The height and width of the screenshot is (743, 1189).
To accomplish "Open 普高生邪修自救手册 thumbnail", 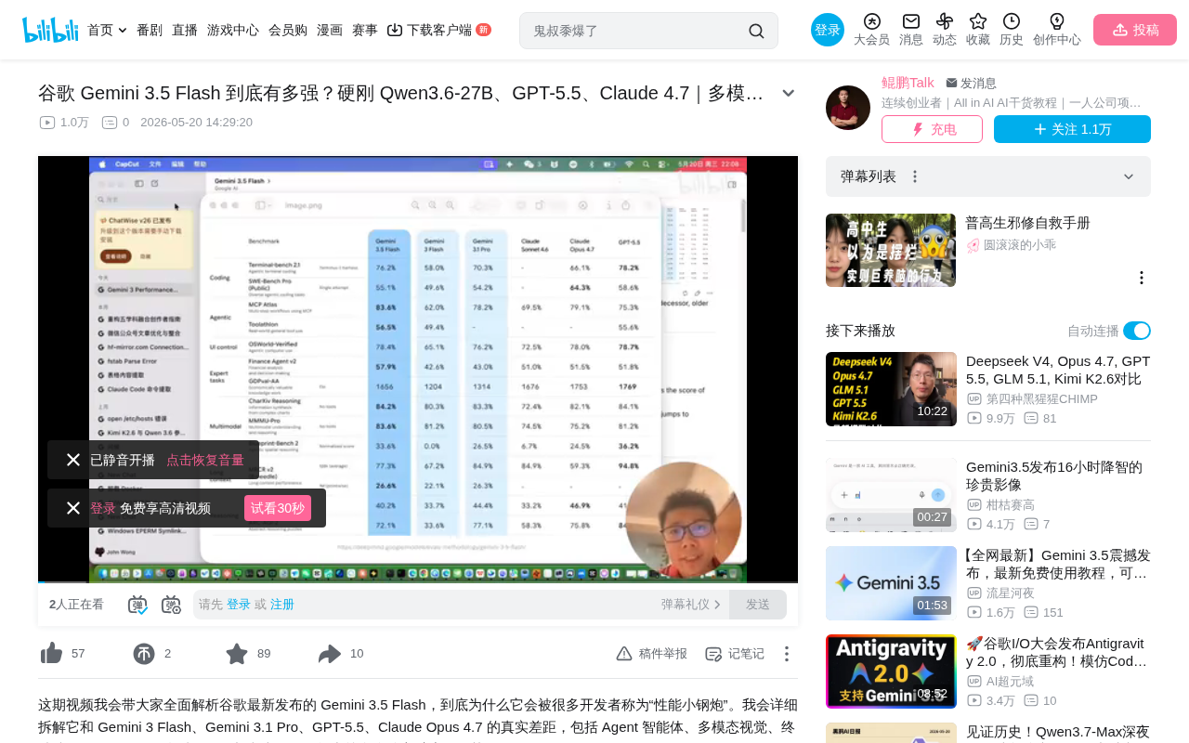I will (x=891, y=250).
